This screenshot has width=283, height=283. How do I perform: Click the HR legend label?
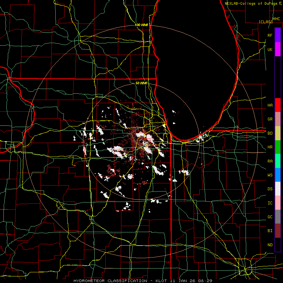tap(270, 147)
